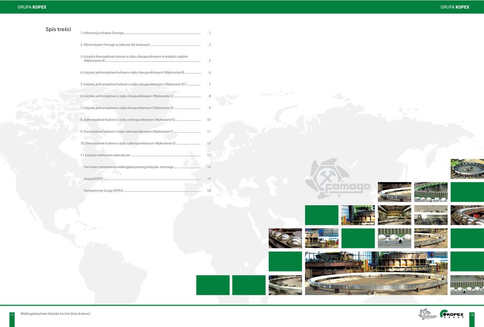Image resolution: width=484 pixels, height=327 pixels.
Task: Click the left header 'GRUPA KOPEX' text
Action: (x=32, y=7)
